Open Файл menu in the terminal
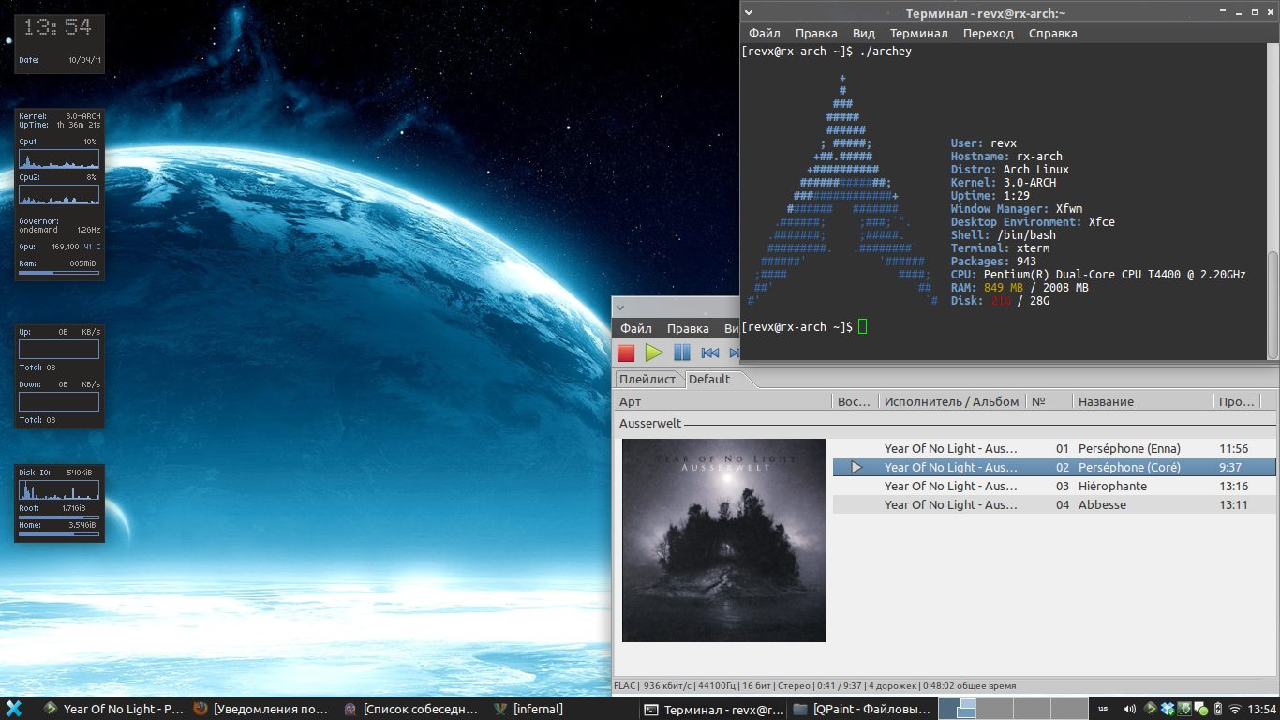The image size is (1280, 720). click(765, 33)
